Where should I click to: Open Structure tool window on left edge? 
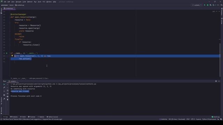pos(1,101)
